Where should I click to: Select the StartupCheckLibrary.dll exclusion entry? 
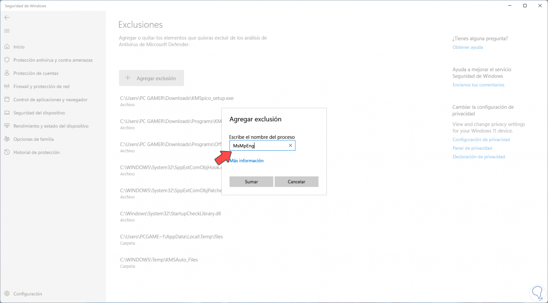pyautogui.click(x=170, y=217)
